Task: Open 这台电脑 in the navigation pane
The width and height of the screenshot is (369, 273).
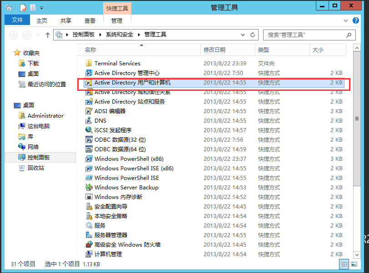Action: click(34, 126)
